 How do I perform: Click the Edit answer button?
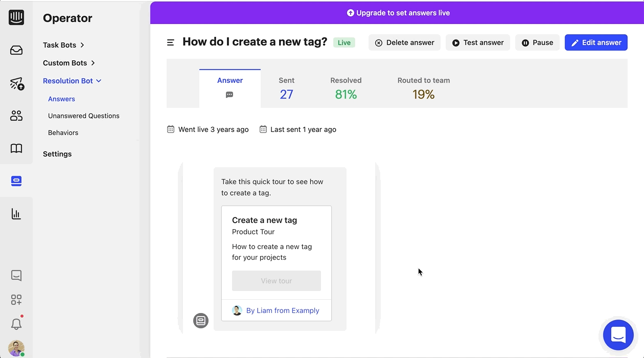click(596, 42)
